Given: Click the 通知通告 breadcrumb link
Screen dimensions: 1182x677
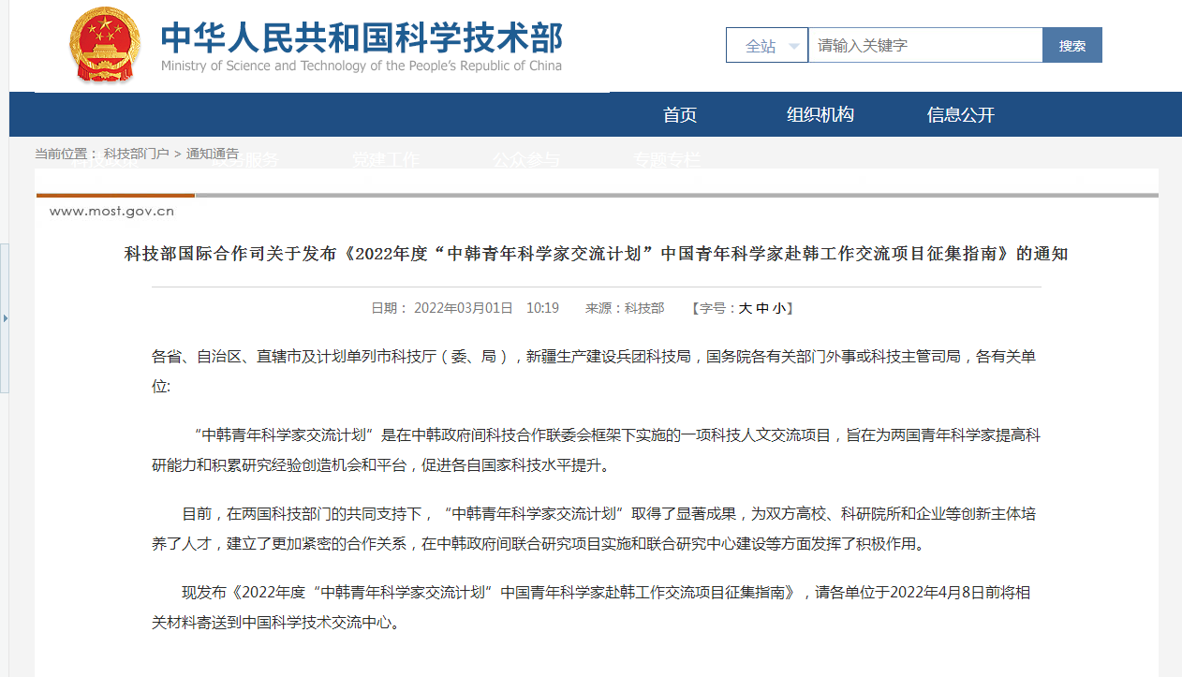Looking at the screenshot, I should (x=213, y=154).
